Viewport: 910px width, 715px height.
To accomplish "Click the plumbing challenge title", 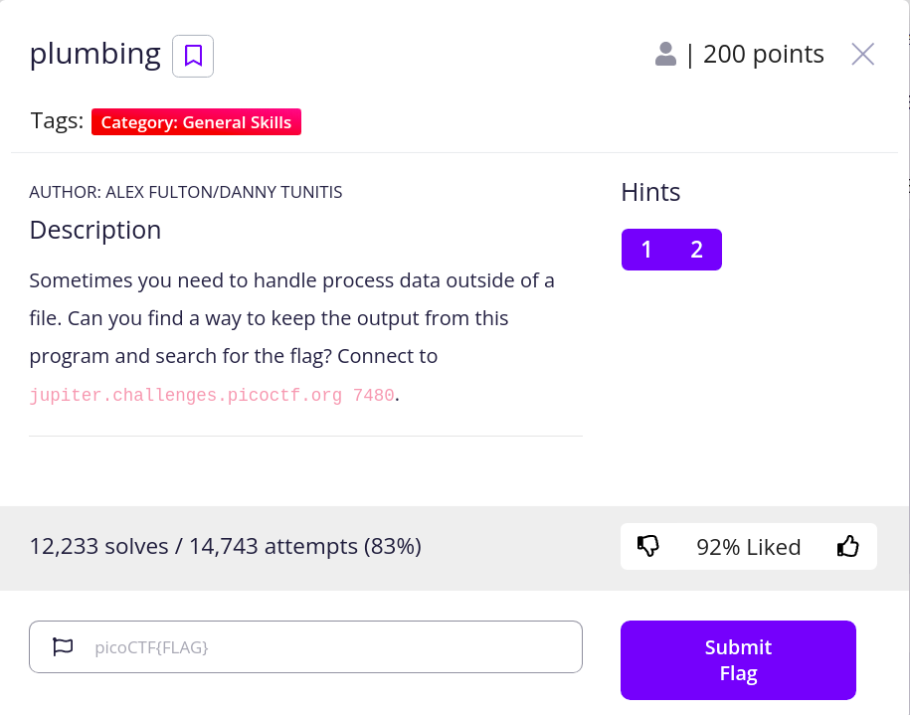I will pyautogui.click(x=95, y=55).
